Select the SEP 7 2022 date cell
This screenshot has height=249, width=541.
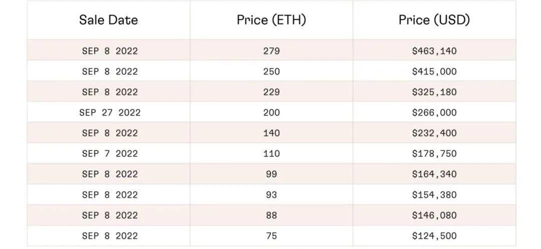(x=110, y=153)
